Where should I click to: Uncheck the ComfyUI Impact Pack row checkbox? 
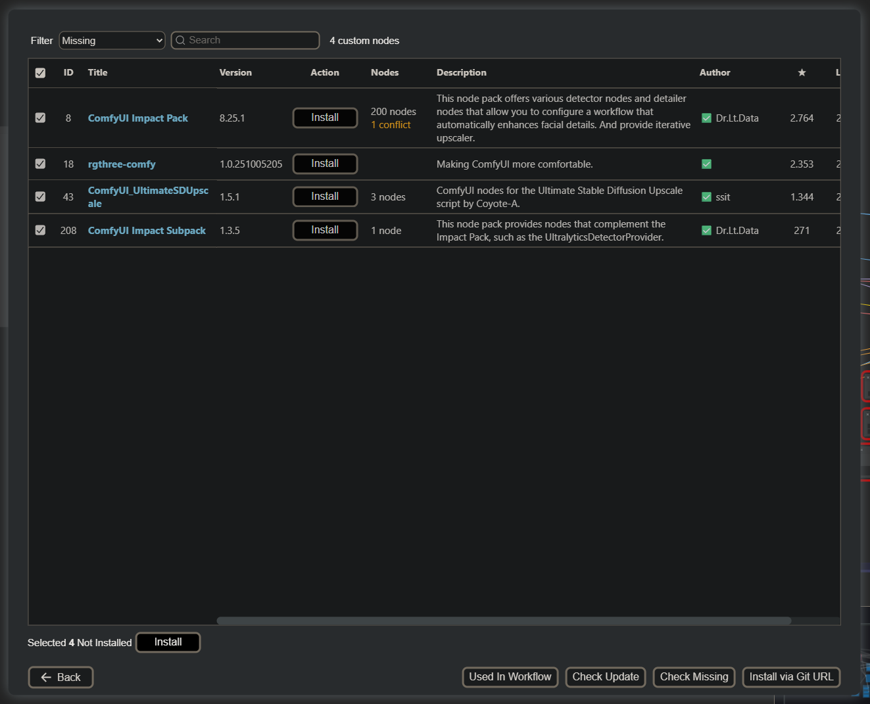point(40,118)
